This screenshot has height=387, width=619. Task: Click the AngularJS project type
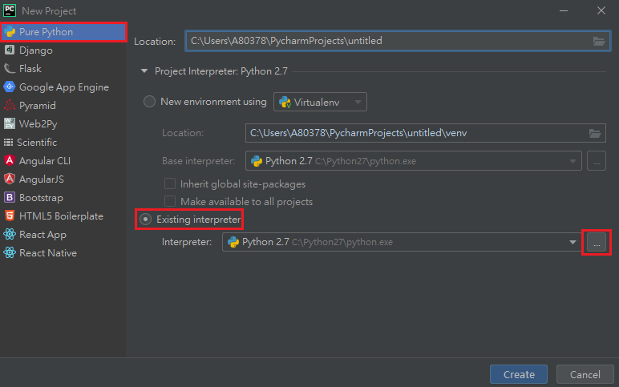[x=63, y=179]
